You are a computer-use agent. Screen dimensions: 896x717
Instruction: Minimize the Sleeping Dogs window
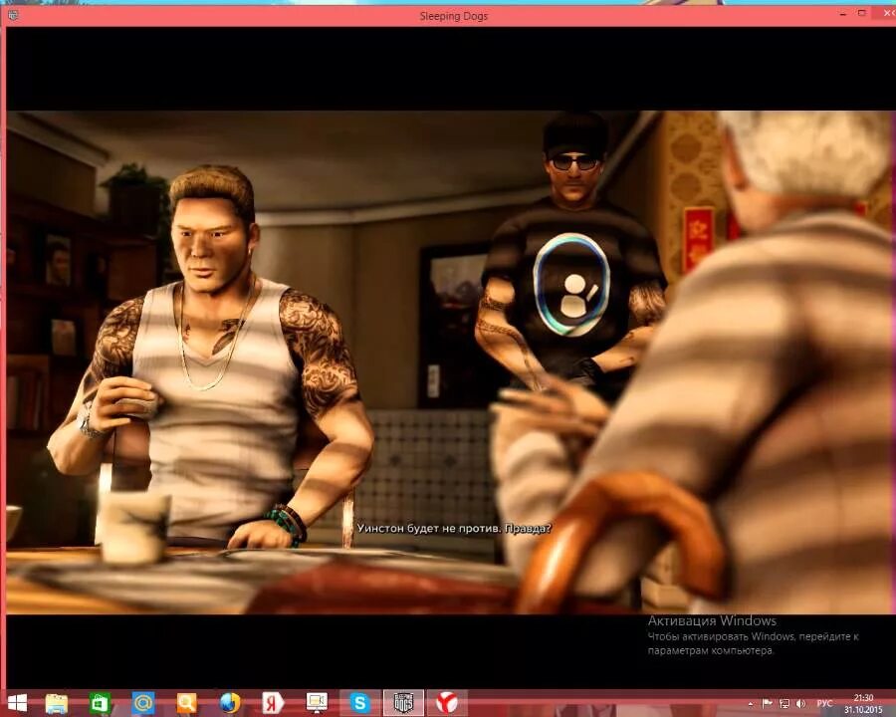click(843, 14)
